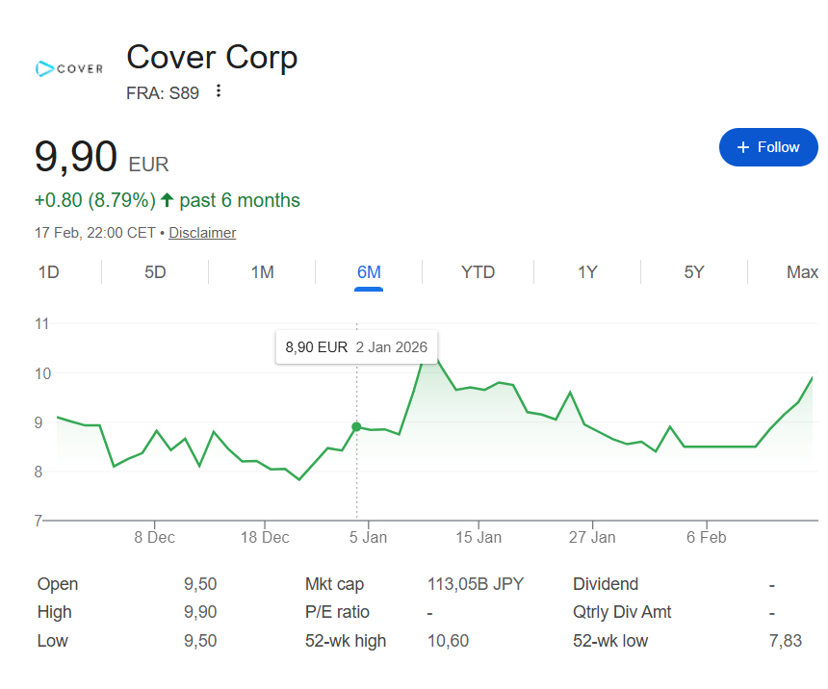Viewport: 828px width, 689px height.
Task: Click the Low label
Action: coord(52,641)
